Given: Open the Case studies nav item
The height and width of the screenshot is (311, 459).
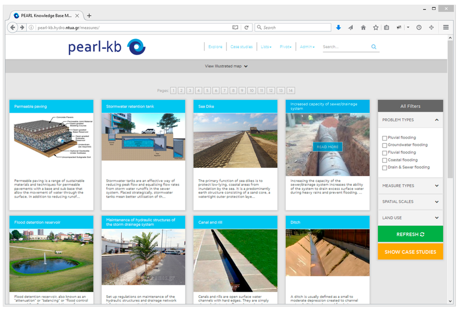Looking at the screenshot, I should pos(241,47).
